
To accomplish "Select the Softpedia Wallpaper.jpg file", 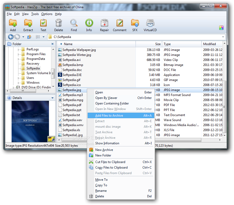I will pyautogui.click(x=140, y=50).
